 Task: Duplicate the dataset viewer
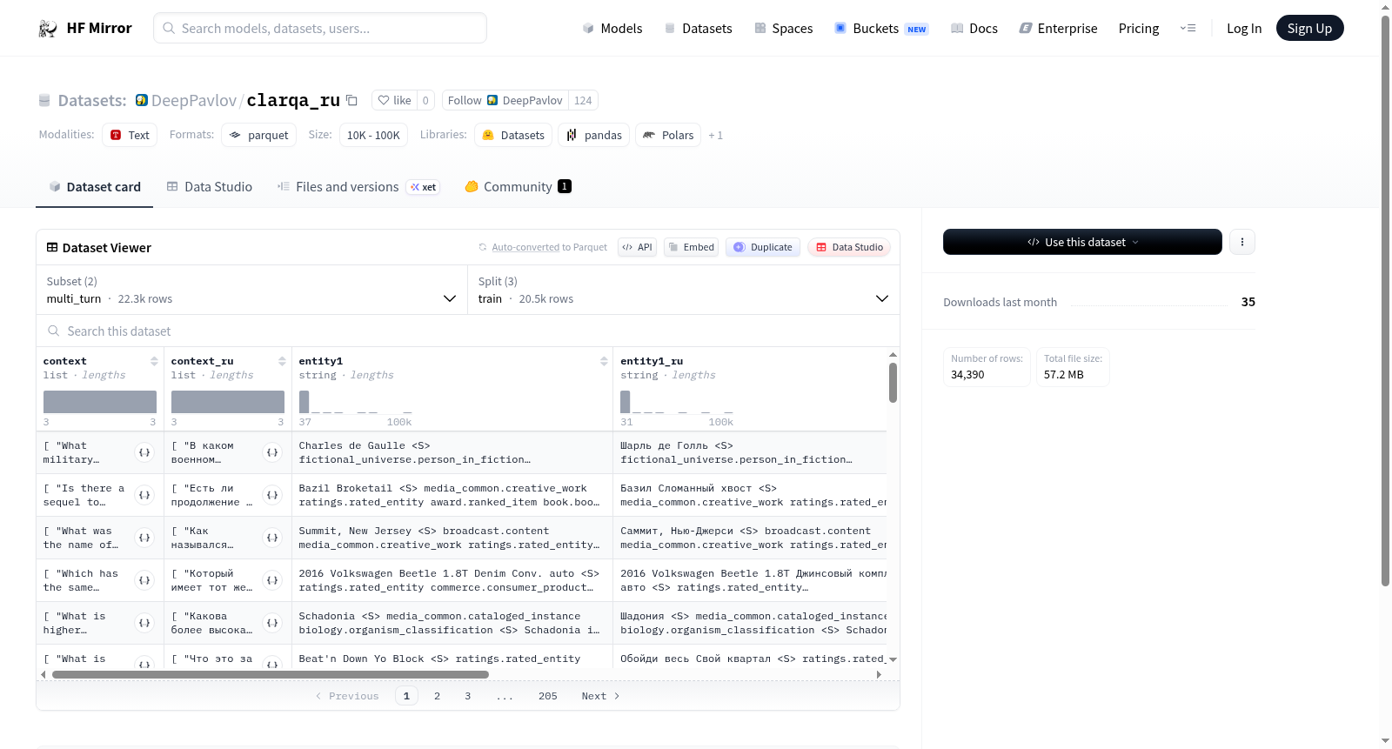pos(763,247)
